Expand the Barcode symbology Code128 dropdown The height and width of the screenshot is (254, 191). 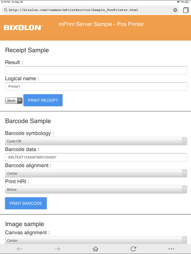(x=96, y=141)
